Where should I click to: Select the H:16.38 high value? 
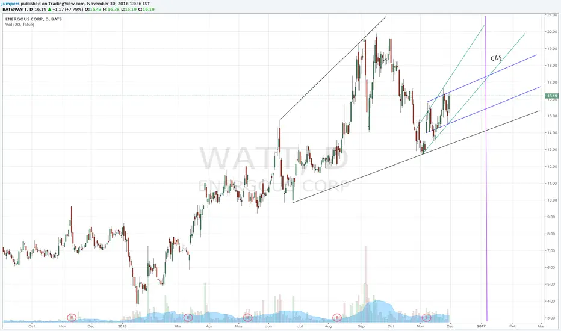[111, 9]
